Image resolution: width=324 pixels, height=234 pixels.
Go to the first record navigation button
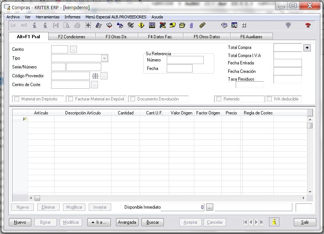pyautogui.click(x=246, y=222)
